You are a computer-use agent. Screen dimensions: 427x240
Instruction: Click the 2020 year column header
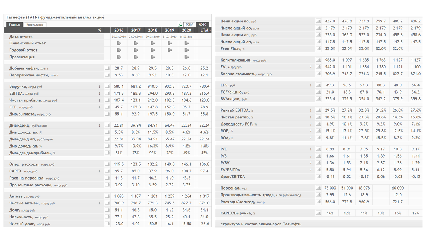186,30
